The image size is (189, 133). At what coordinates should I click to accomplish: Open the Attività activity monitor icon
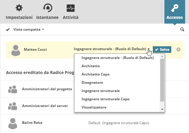pos(71,8)
